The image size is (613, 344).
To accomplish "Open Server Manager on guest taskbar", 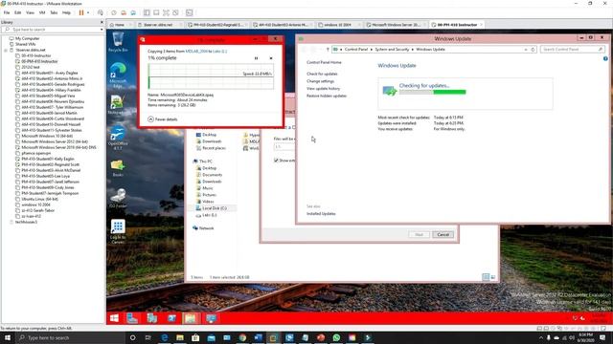I will pyautogui.click(x=132, y=318).
